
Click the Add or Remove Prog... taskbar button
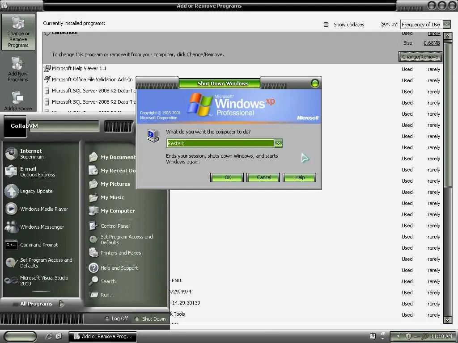click(x=103, y=336)
